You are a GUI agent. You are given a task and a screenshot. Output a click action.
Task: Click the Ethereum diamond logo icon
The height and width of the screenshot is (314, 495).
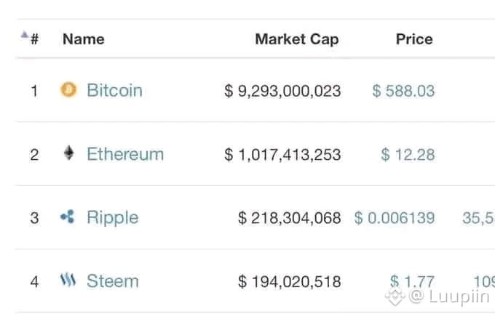pos(69,153)
